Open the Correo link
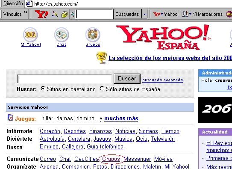 (48, 159)
